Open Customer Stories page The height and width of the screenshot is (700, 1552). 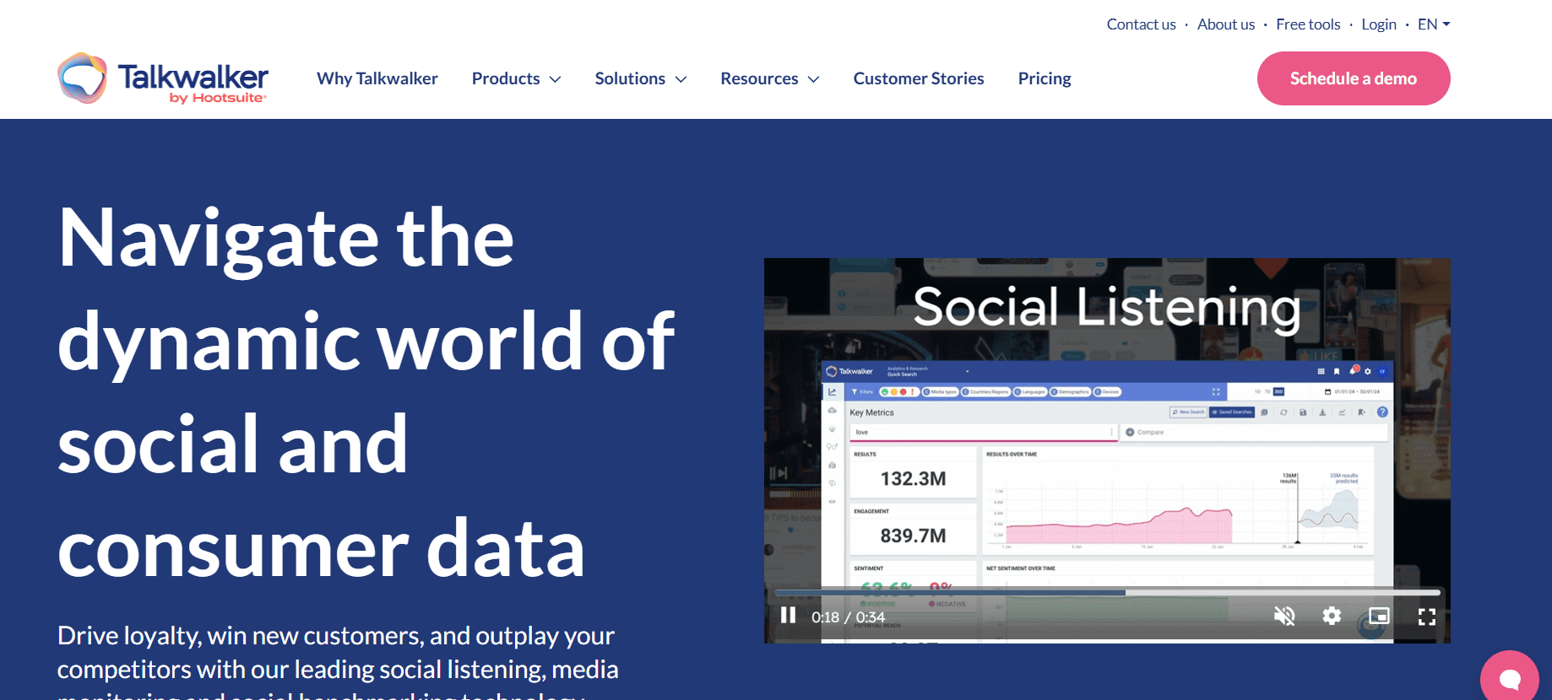[x=919, y=78]
